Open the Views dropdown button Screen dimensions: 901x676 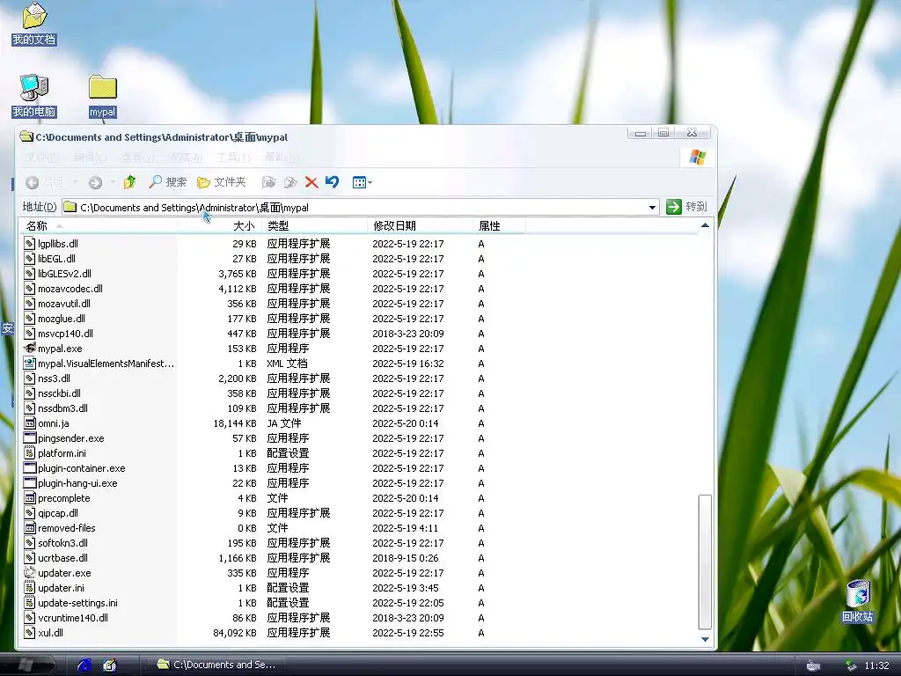[362, 182]
